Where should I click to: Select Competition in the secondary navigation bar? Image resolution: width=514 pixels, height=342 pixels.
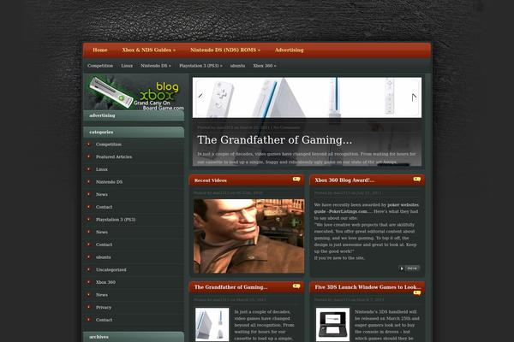click(x=100, y=66)
